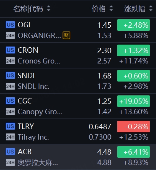Screen dimensions: 156x170
Task: Sort by change percentage column arrows
Action: pyautogui.click(x=151, y=8)
